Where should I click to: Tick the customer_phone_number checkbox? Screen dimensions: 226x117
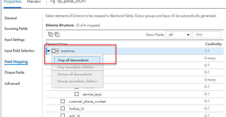tap(63, 101)
